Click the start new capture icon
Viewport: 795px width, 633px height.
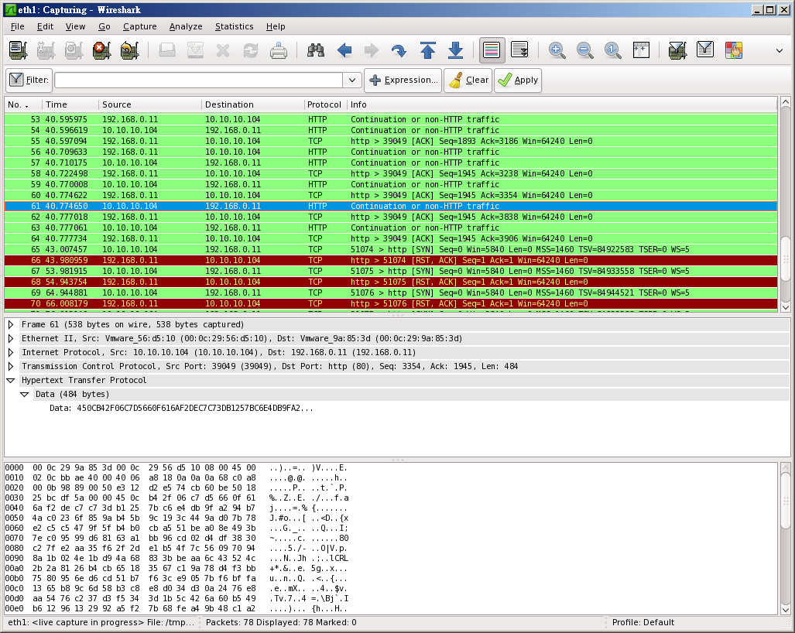pyautogui.click(x=74, y=50)
